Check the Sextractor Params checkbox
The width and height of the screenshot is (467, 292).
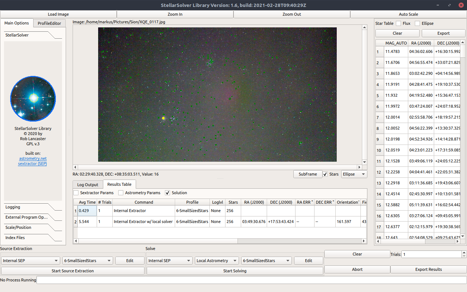point(76,193)
